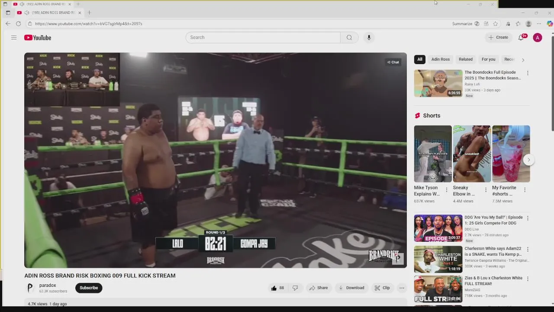Select the Related filter chip
554x312 pixels.
click(x=466, y=59)
